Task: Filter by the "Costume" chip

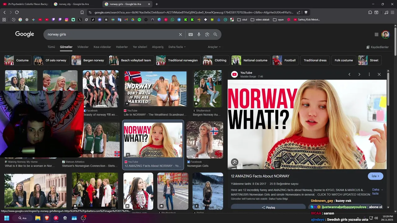Action: click(18, 60)
